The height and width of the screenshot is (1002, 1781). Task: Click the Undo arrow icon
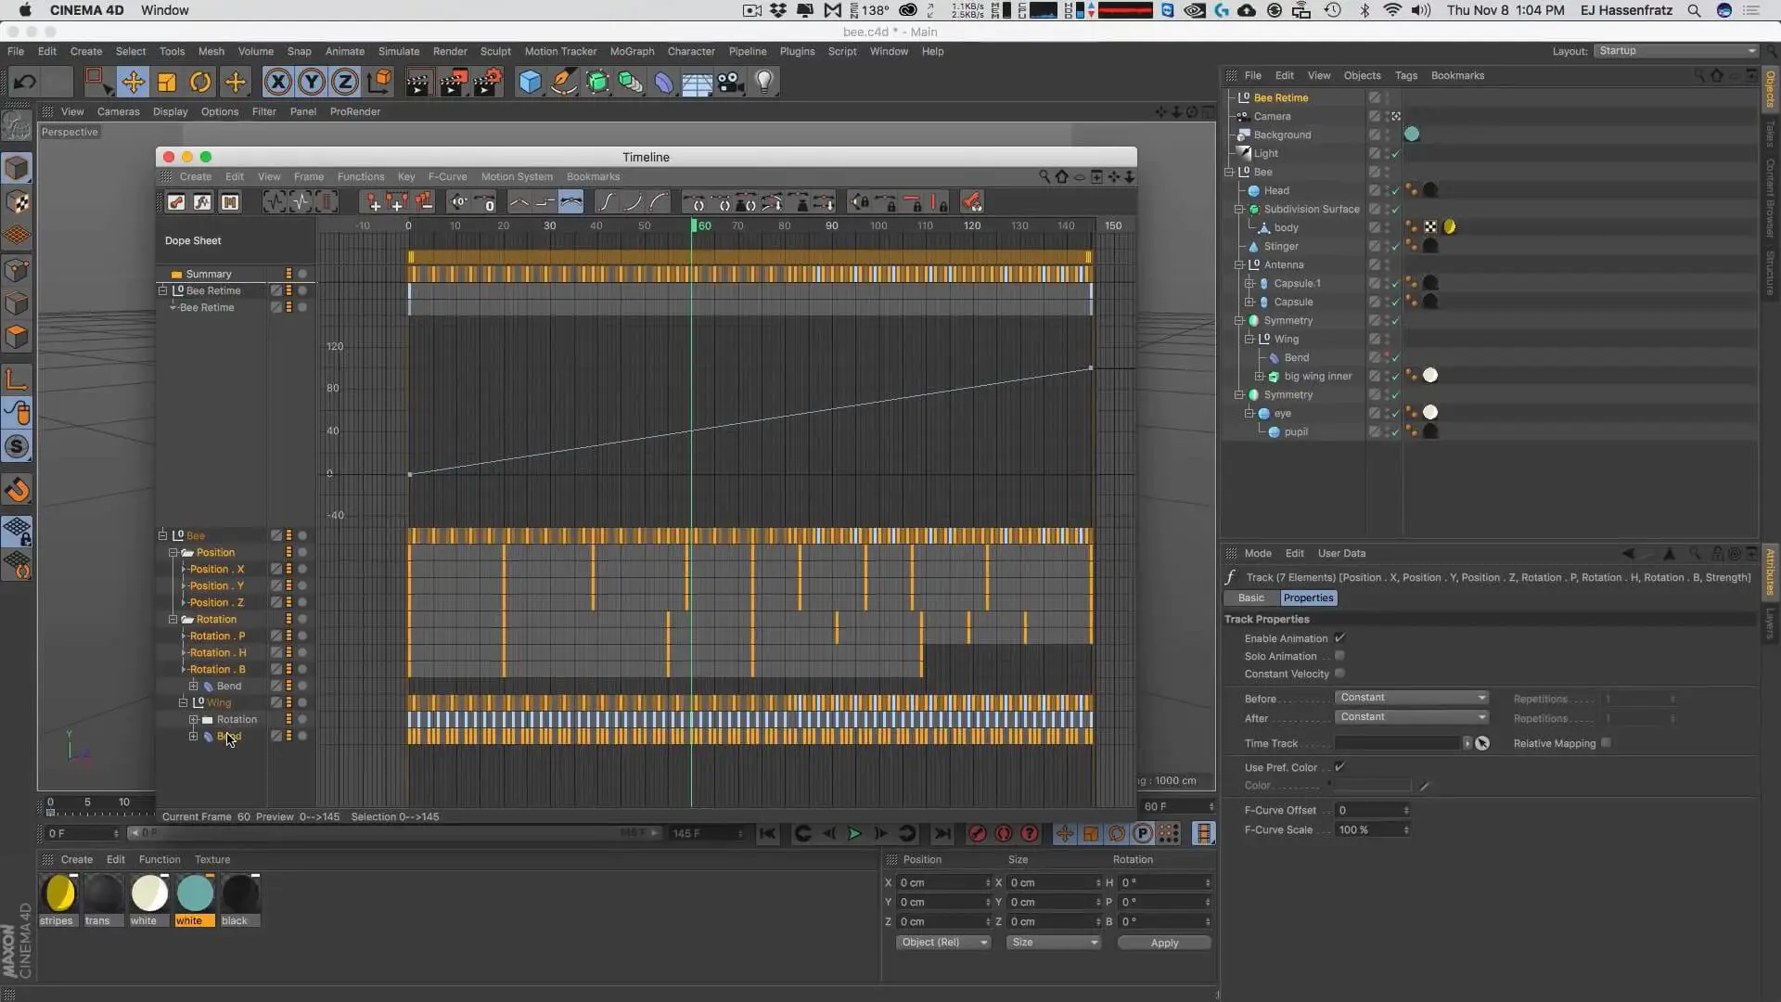[x=25, y=83]
